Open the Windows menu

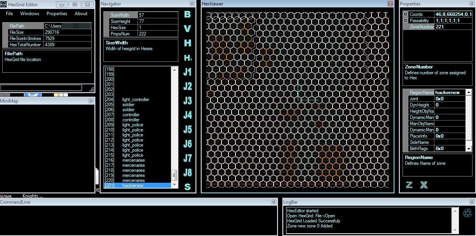(30, 14)
